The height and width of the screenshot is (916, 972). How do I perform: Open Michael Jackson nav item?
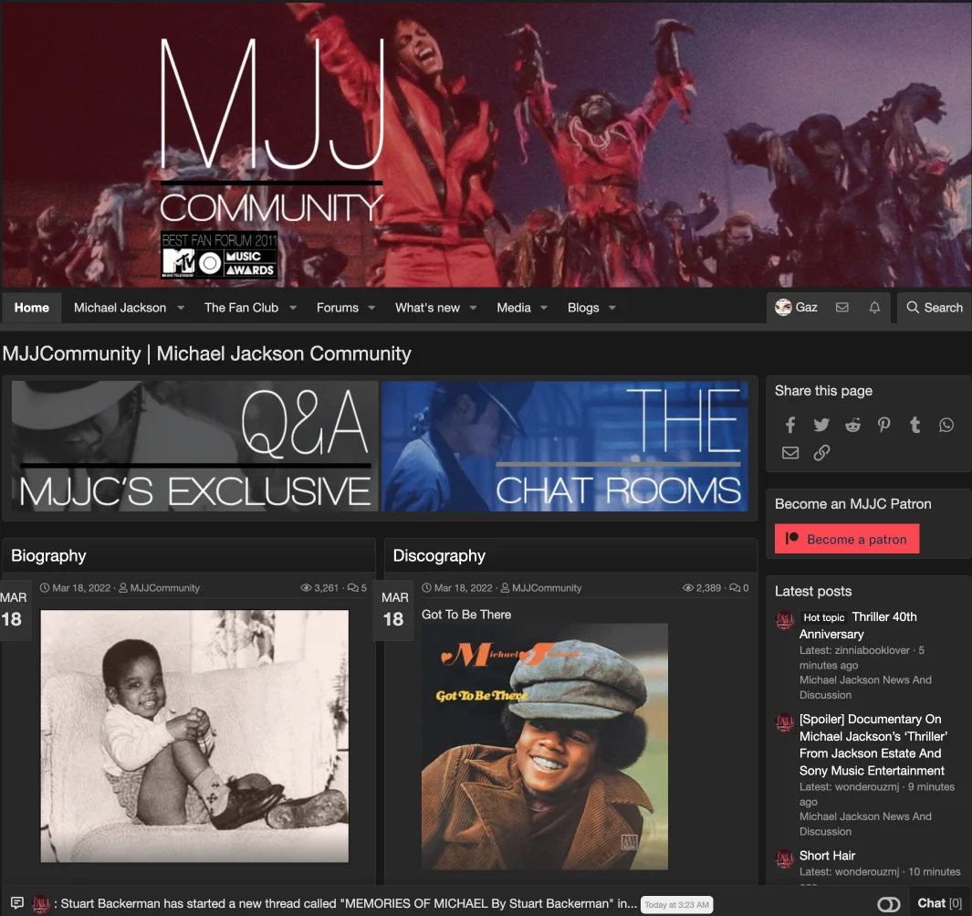pyautogui.click(x=120, y=308)
